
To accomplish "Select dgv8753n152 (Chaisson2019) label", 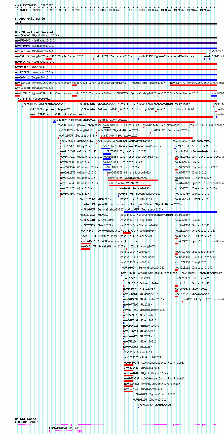I will [x=99, y=104].
